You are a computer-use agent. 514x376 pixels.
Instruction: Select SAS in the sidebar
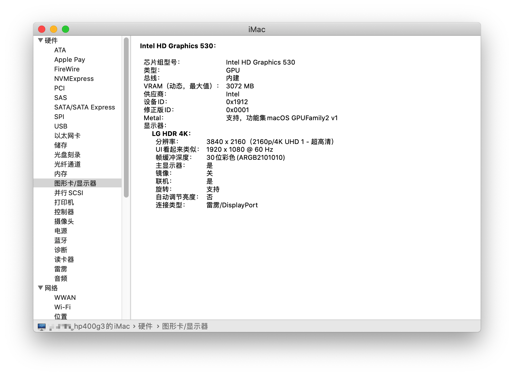[60, 98]
